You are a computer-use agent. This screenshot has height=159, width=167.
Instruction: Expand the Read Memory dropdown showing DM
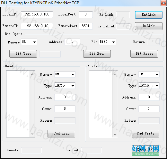point(65,74)
